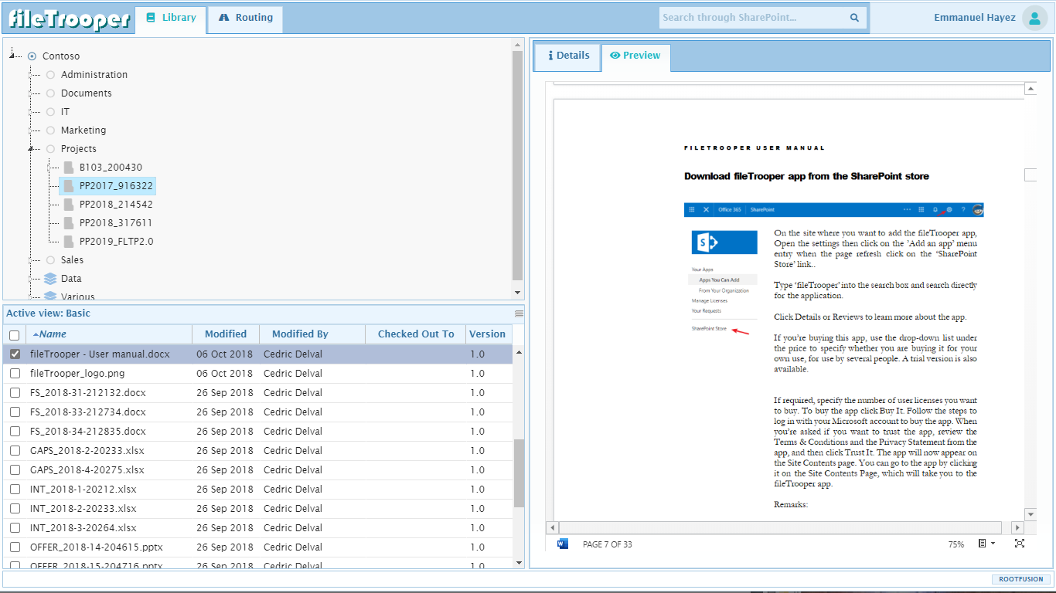
Task: Collapse the Projects tree node
Action: [x=31, y=148]
